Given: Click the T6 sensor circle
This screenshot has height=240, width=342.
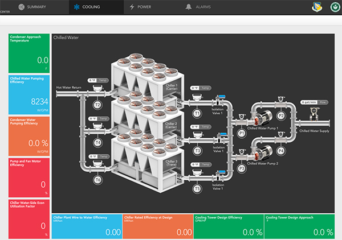Looking at the screenshot, I should 97,180.
